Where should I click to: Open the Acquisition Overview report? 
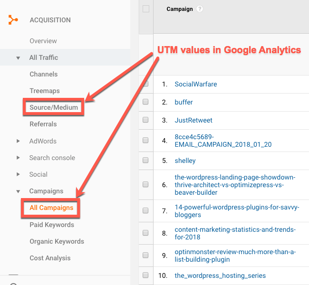[x=43, y=41]
